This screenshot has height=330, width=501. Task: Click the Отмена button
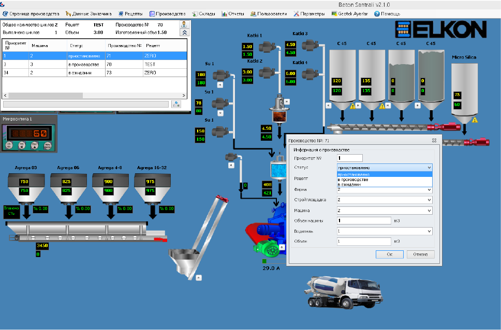pos(420,254)
